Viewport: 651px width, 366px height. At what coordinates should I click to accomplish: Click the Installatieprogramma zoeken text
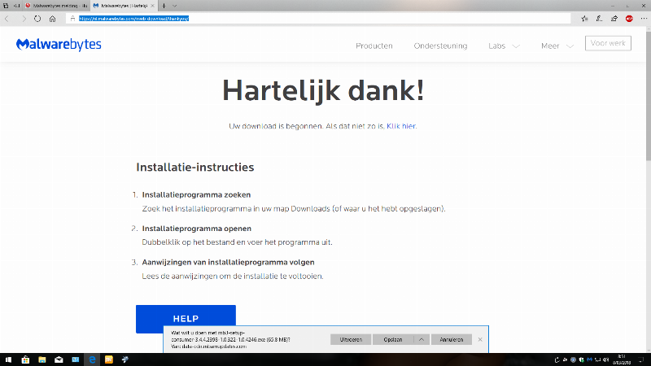[196, 194]
